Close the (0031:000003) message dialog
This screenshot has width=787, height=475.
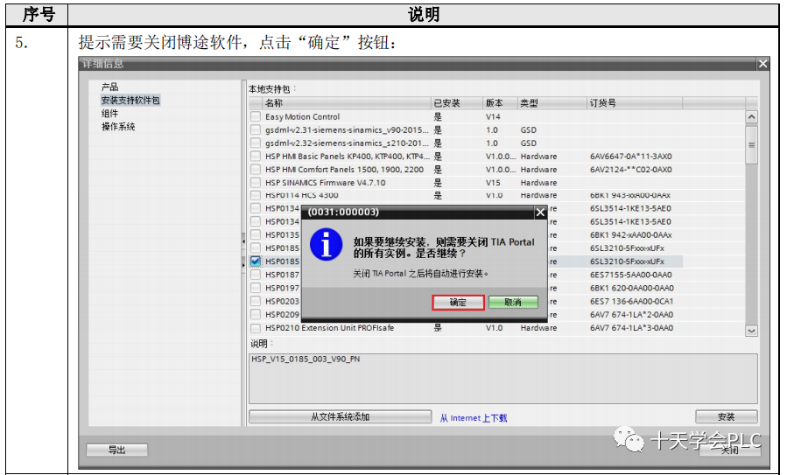pos(540,213)
